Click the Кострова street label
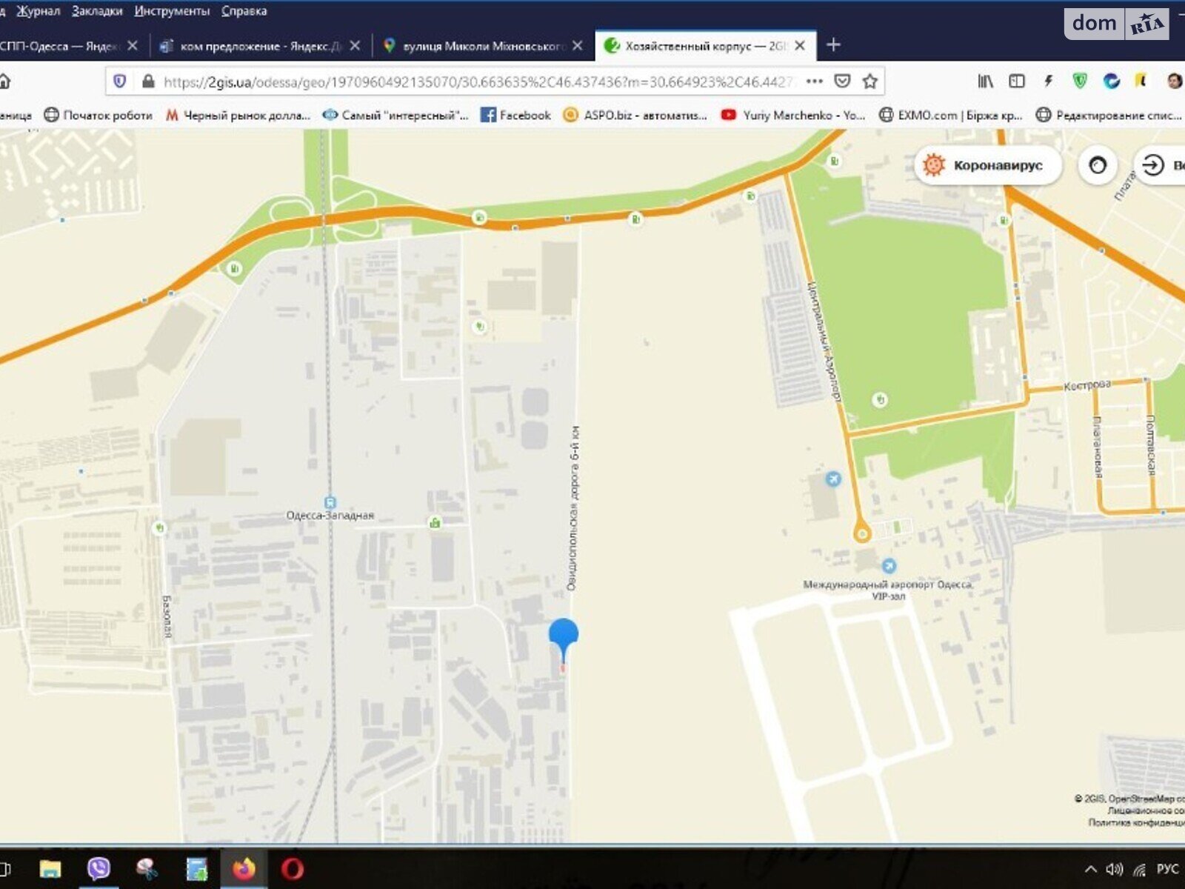1185x889 pixels. click(x=1087, y=384)
